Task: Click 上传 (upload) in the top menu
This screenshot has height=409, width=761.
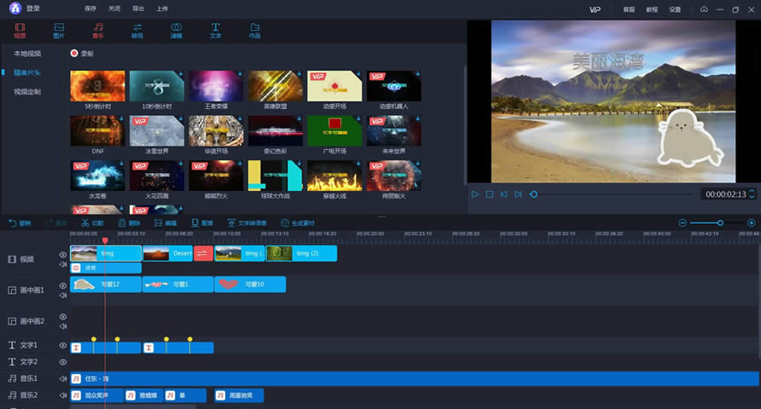Action: coord(162,9)
